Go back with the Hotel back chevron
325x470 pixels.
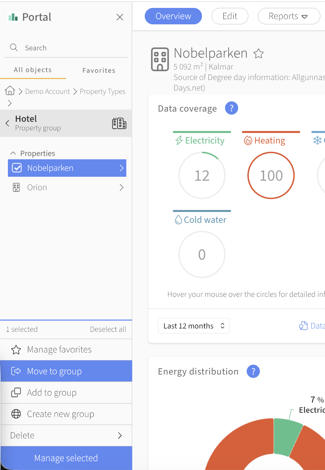click(7, 123)
